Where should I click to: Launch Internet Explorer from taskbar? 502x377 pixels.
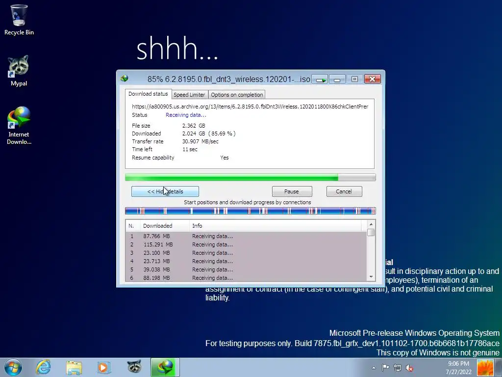coord(44,367)
